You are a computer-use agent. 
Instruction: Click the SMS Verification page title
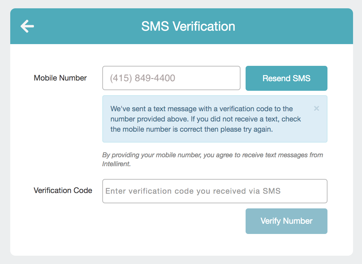click(x=188, y=26)
